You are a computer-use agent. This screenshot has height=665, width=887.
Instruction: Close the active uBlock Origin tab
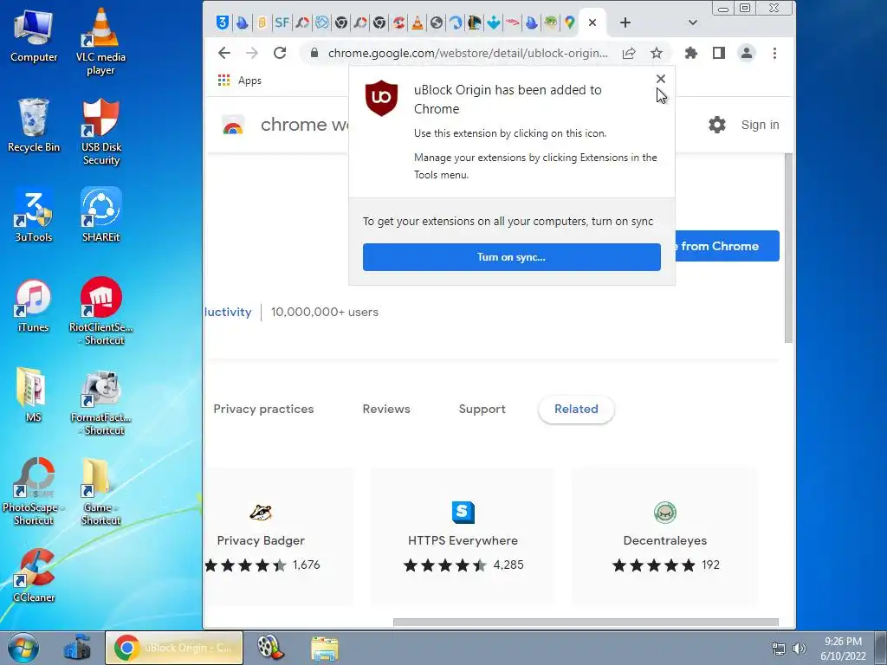tap(592, 23)
